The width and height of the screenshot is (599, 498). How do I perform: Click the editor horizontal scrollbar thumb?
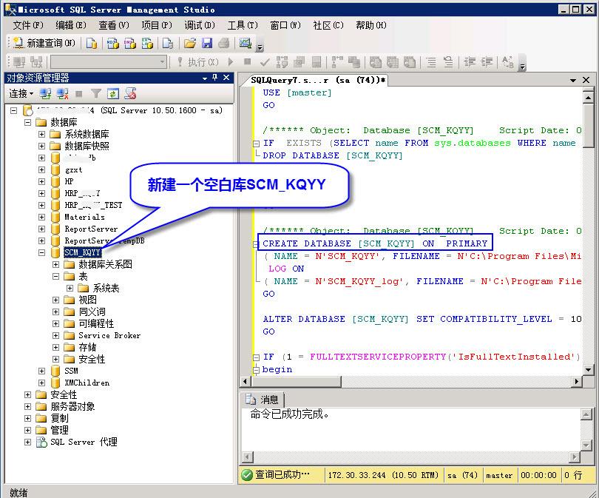[297, 381]
